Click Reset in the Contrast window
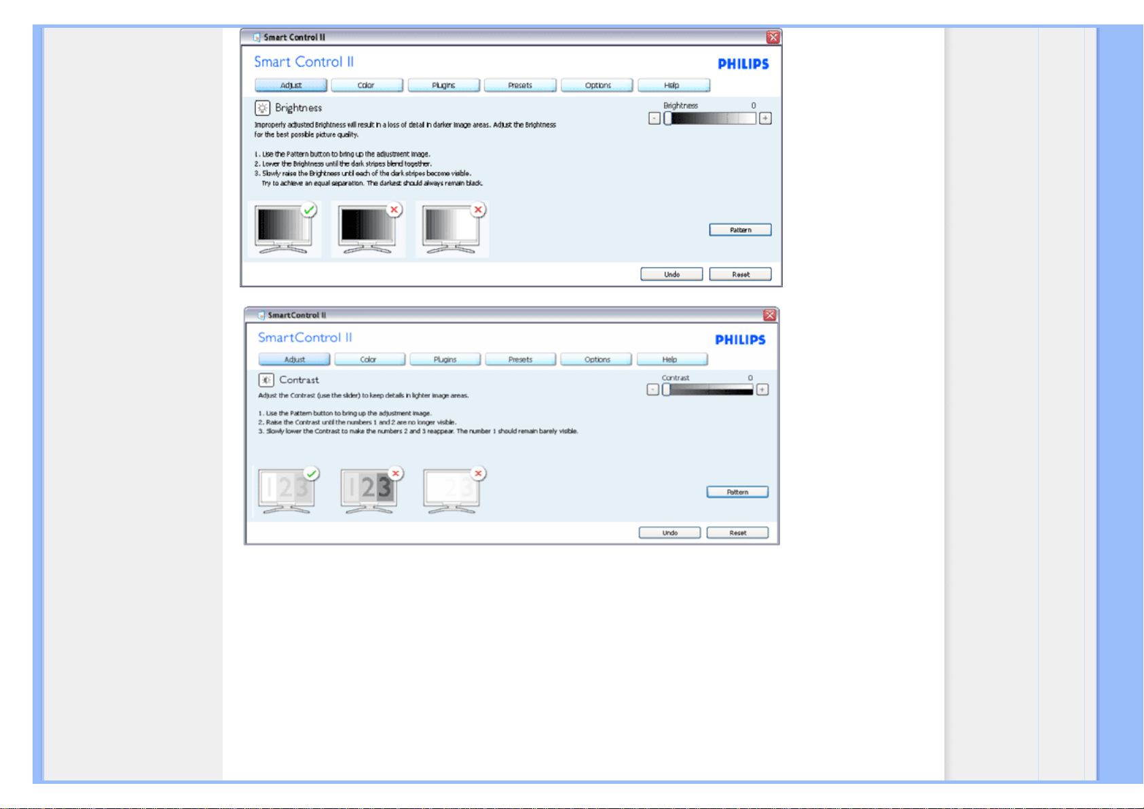 [737, 533]
